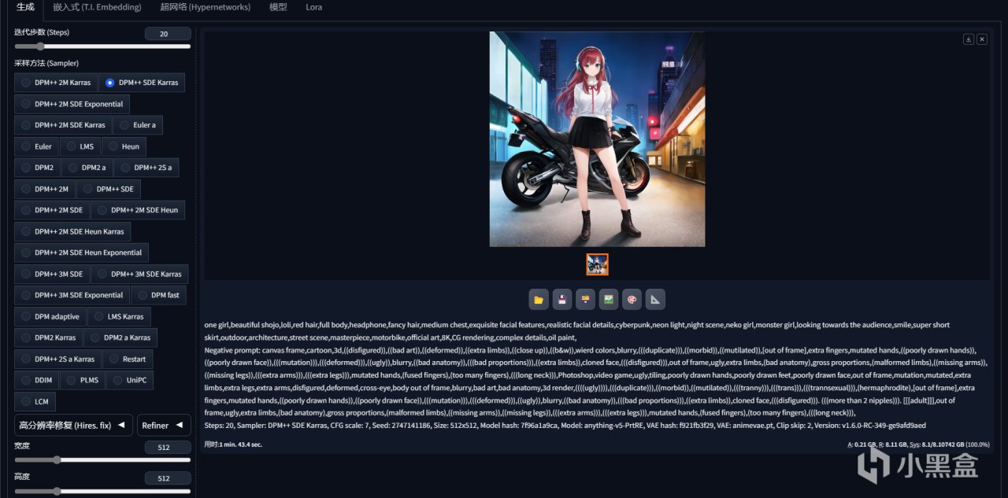Open the large generated anime girl image
The image size is (1008, 498).
pos(597,139)
